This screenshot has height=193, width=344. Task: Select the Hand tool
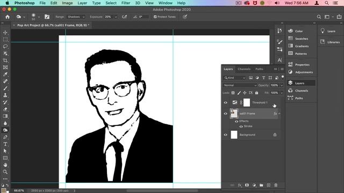[x=5, y=165]
